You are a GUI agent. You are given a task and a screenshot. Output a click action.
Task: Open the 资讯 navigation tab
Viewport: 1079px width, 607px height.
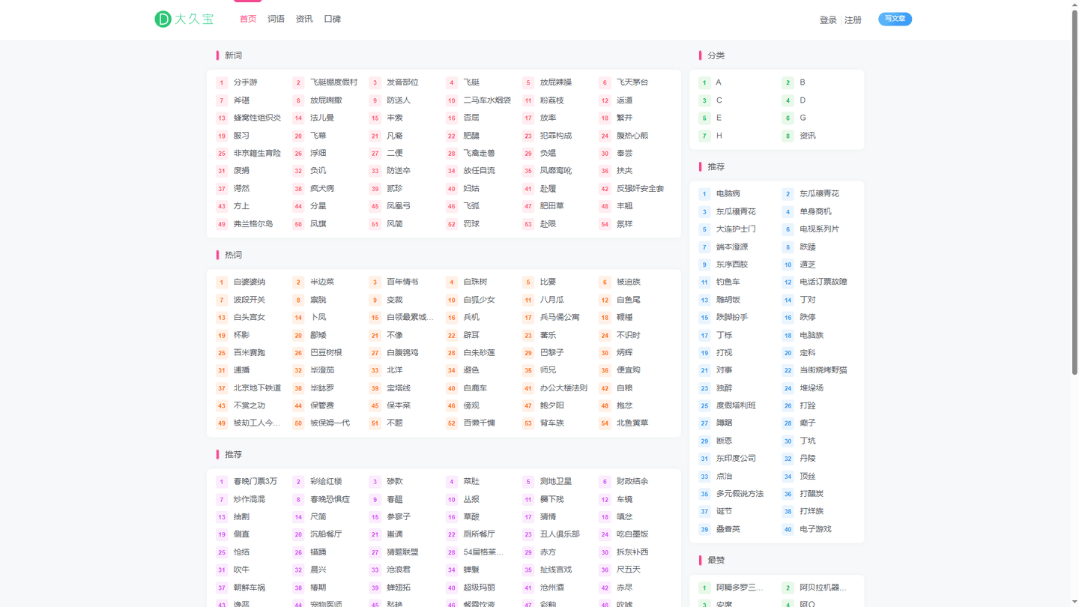(x=304, y=19)
